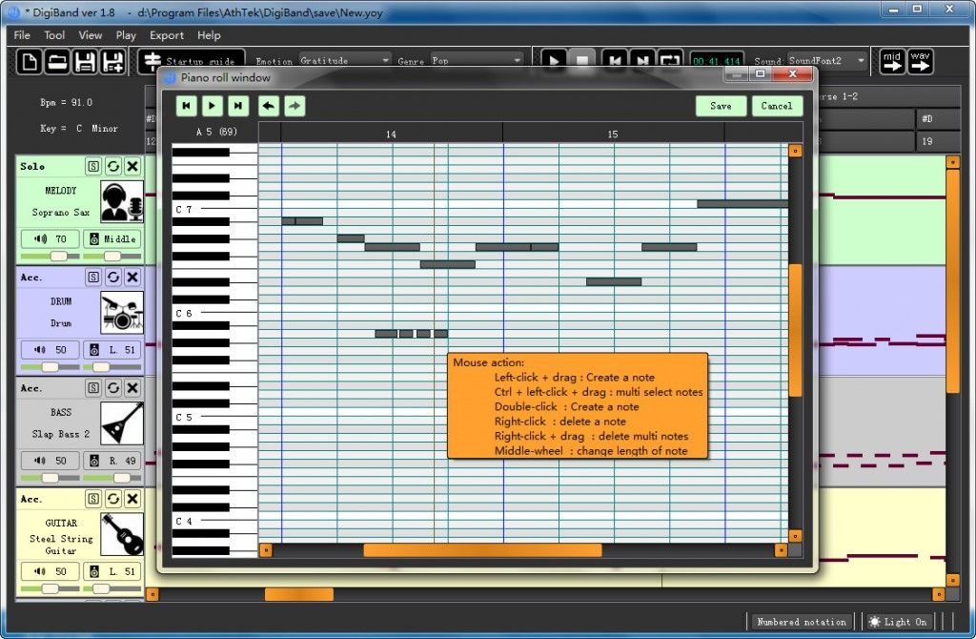Export the song as WAV via the wav icon
The height and width of the screenshot is (639, 976).
click(921, 60)
